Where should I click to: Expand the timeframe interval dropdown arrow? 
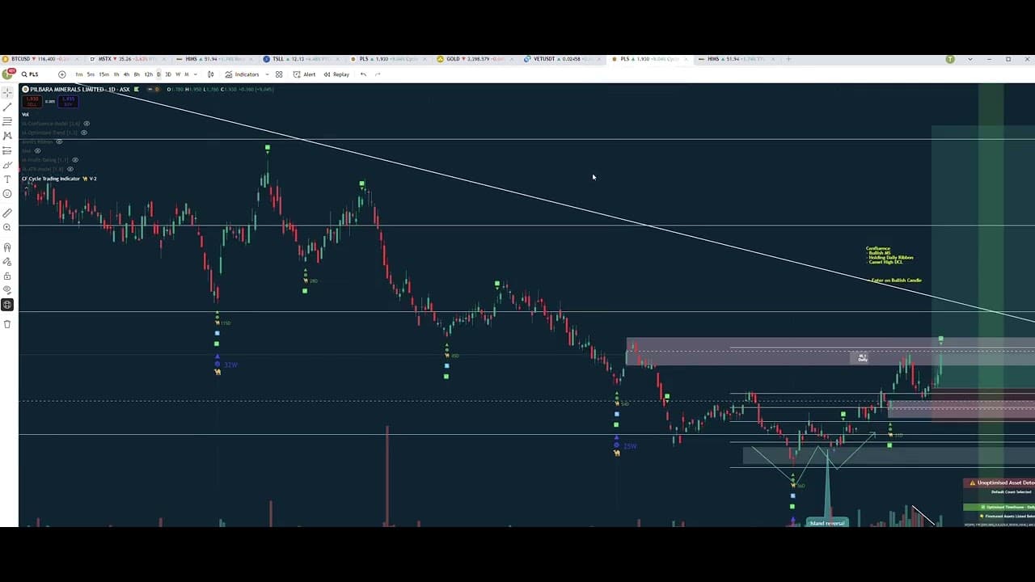coord(196,74)
